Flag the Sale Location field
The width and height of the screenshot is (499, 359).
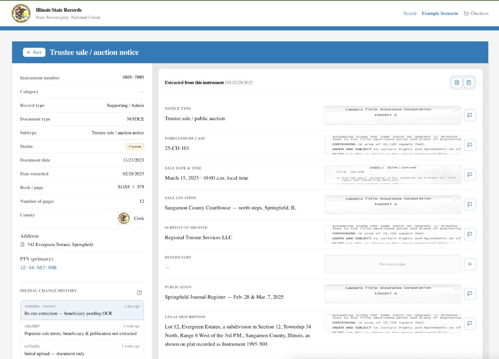(x=470, y=205)
